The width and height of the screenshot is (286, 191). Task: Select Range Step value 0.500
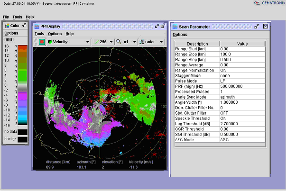click(x=242, y=60)
